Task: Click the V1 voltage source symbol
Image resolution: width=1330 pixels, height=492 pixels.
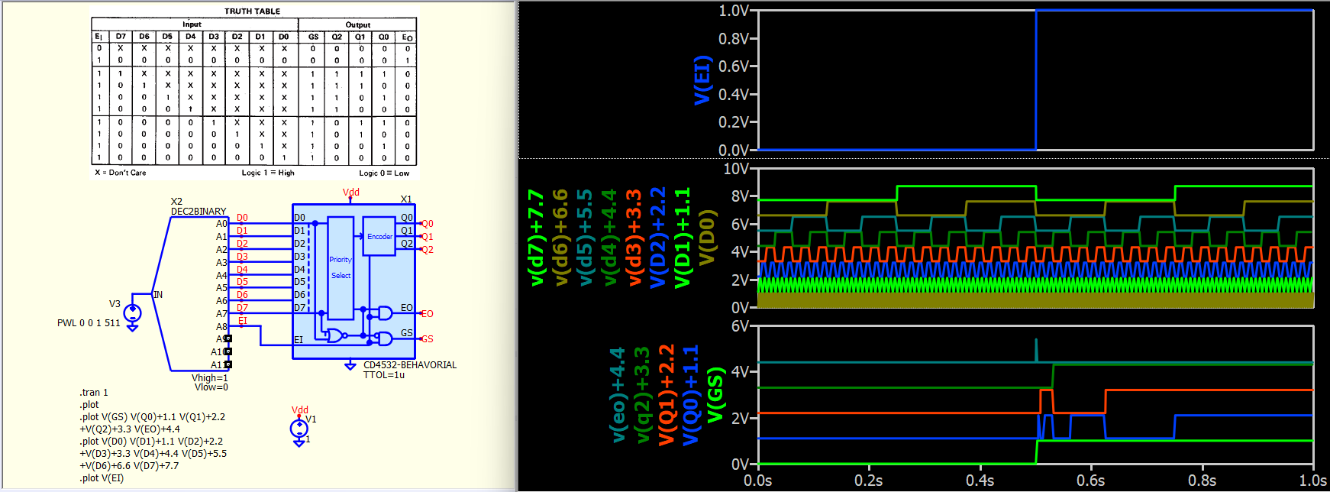Action: pos(299,429)
